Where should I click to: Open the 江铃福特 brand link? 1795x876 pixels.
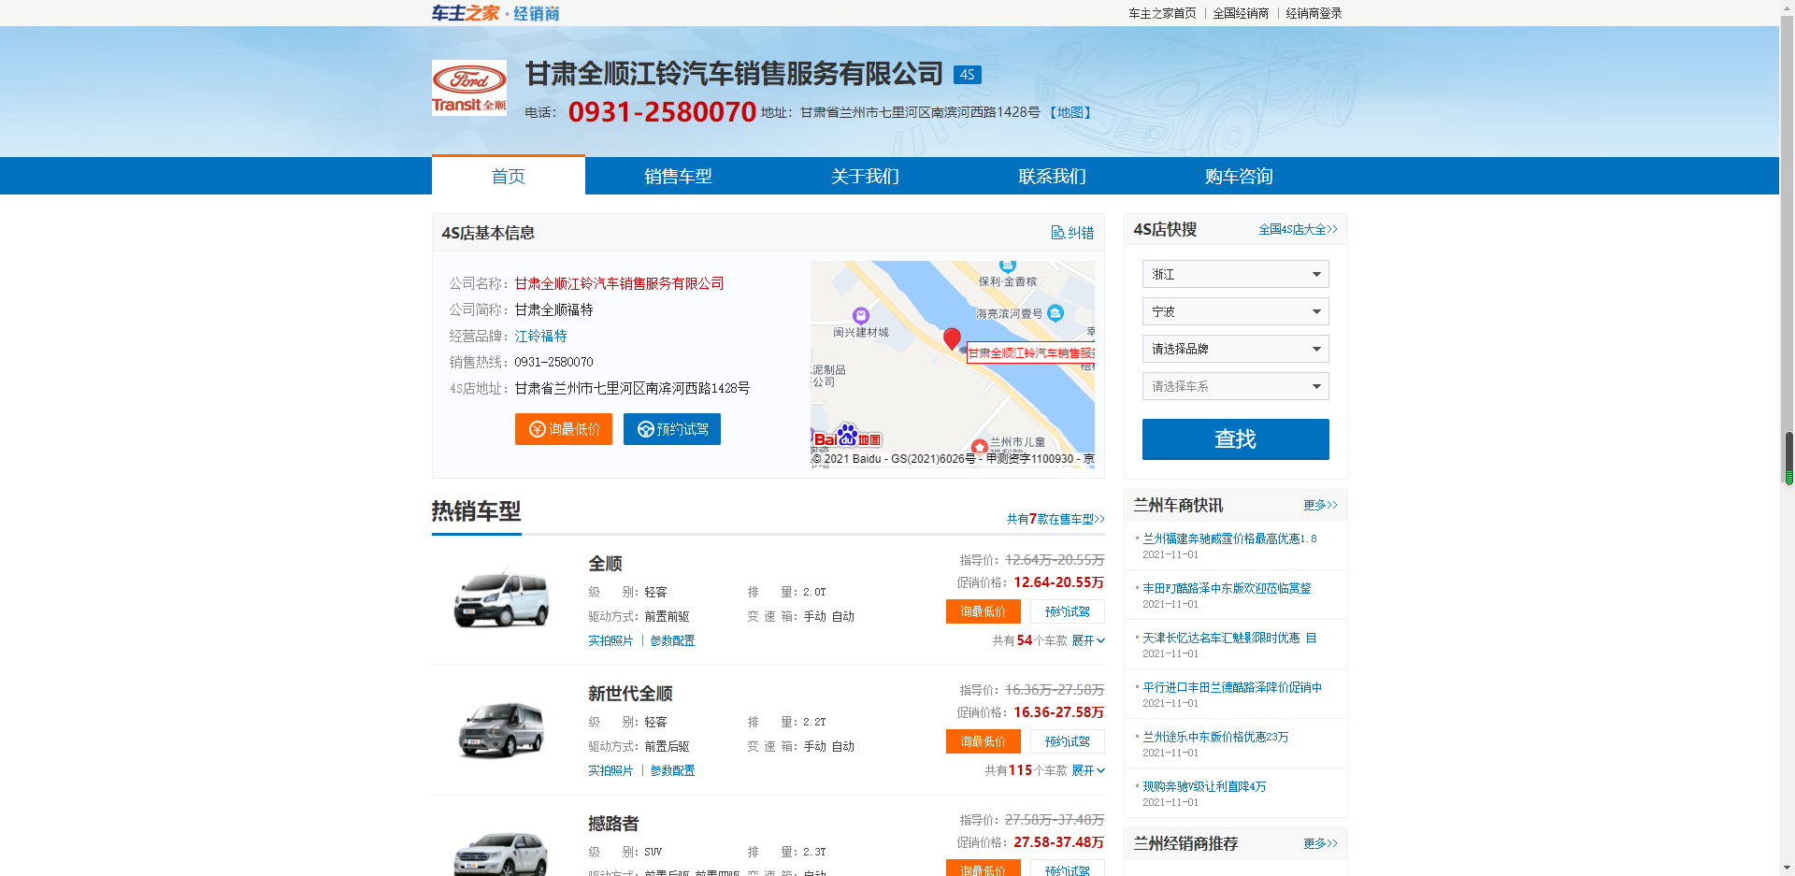click(x=540, y=336)
